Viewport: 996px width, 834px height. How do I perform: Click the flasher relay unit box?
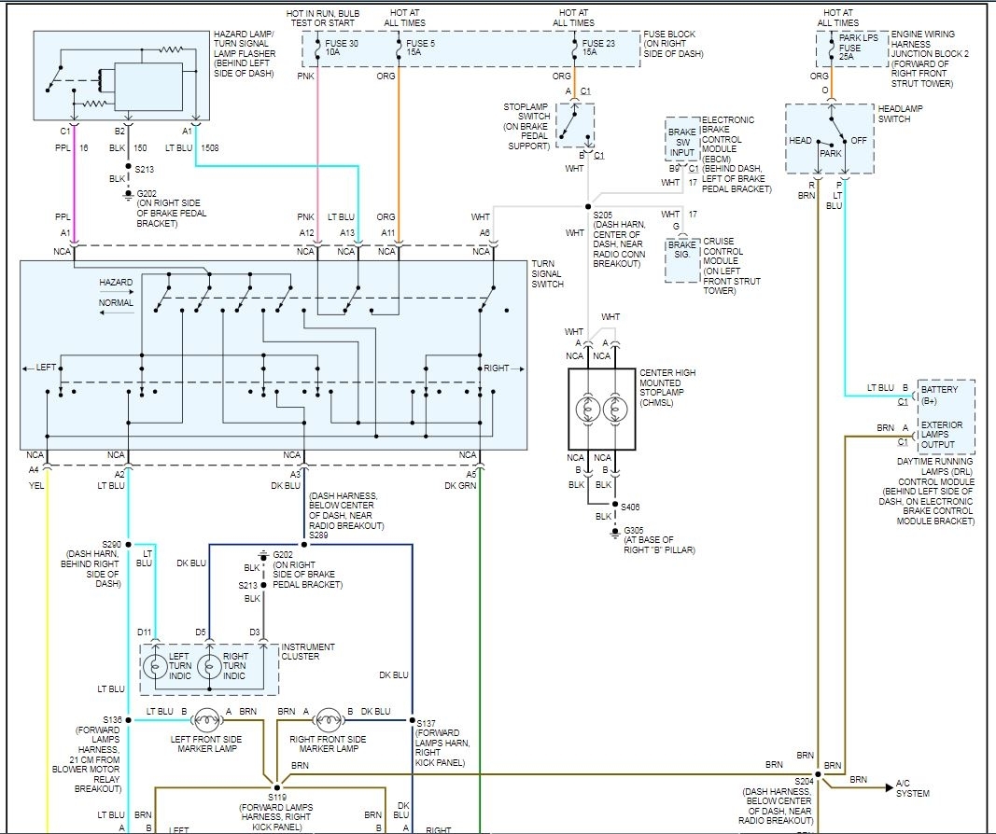point(148,87)
